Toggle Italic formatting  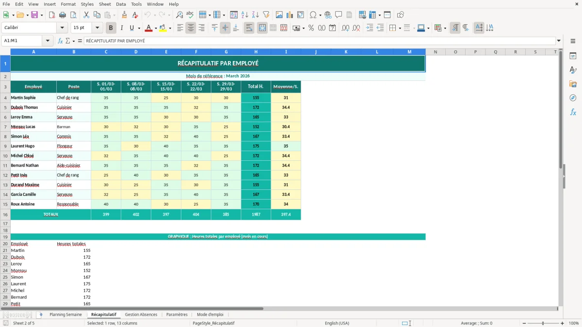[122, 28]
